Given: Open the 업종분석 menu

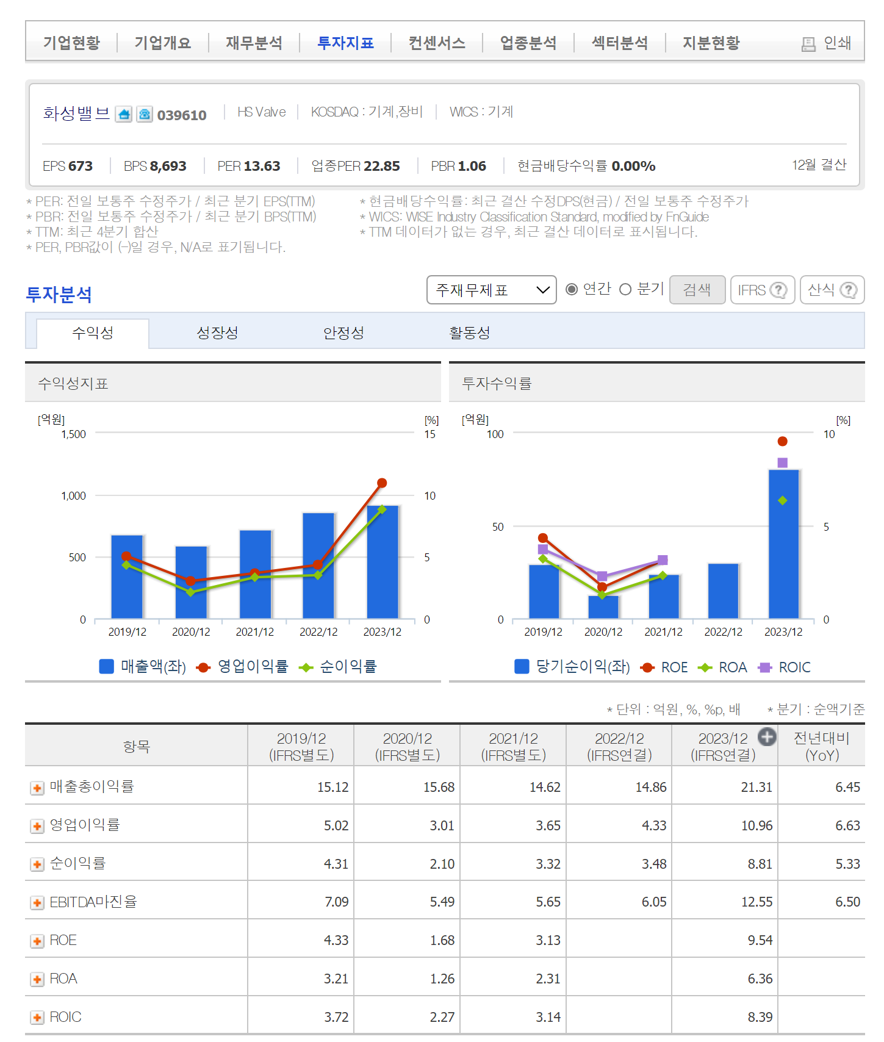Looking at the screenshot, I should 528,43.
